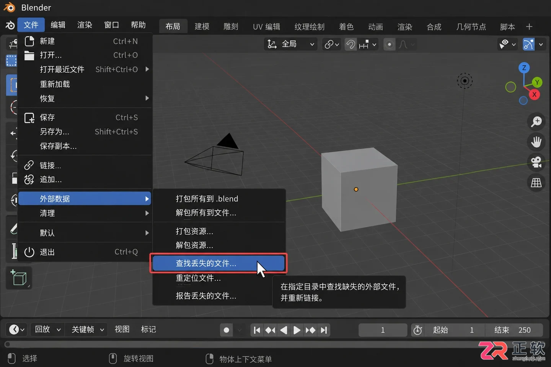Screen dimensions: 551x367
Task: Play the animation forward
Action: [297, 330]
